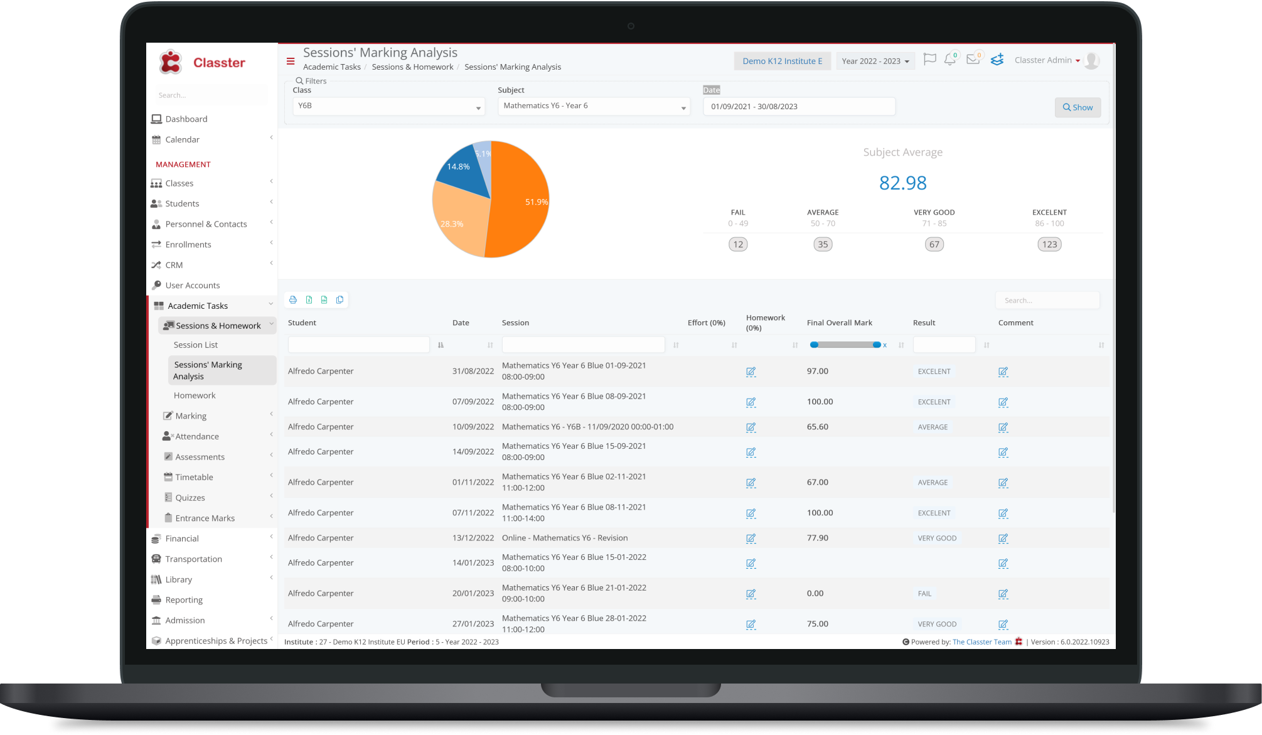Click the blue layers plus icon
This screenshot has width=1262, height=735.
pos(997,60)
